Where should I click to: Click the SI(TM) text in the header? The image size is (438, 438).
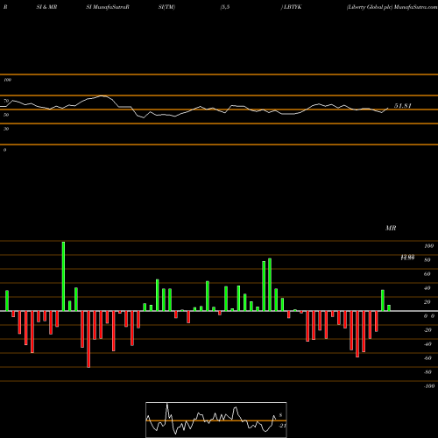(x=166, y=7)
